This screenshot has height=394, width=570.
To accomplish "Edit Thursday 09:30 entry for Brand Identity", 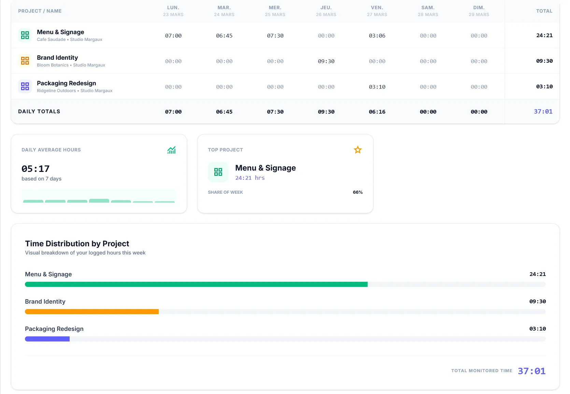I will click(326, 61).
